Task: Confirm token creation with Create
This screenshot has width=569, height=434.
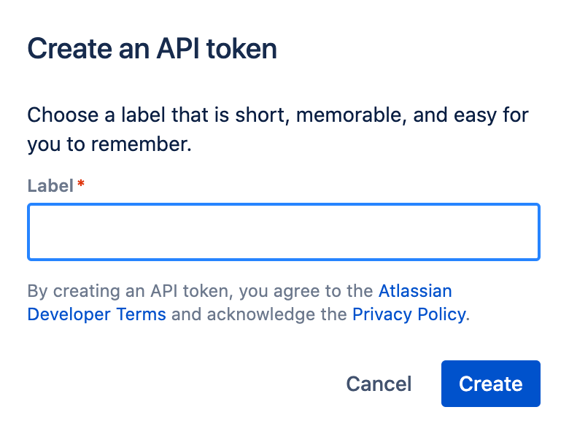Action: coord(490,384)
